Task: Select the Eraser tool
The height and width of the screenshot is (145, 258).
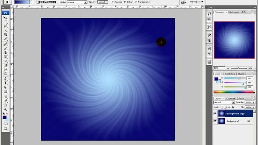Action: coord(5,61)
